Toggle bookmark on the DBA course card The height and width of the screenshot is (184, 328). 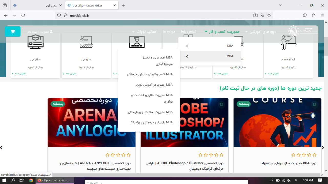click(x=314, y=105)
